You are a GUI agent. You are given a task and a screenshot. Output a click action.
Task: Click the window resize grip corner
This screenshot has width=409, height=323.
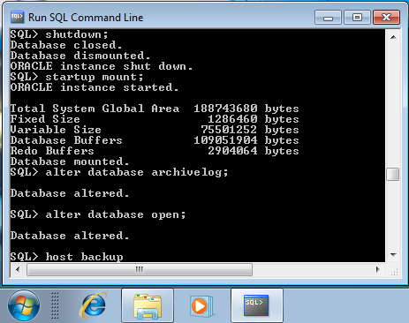[x=394, y=272]
